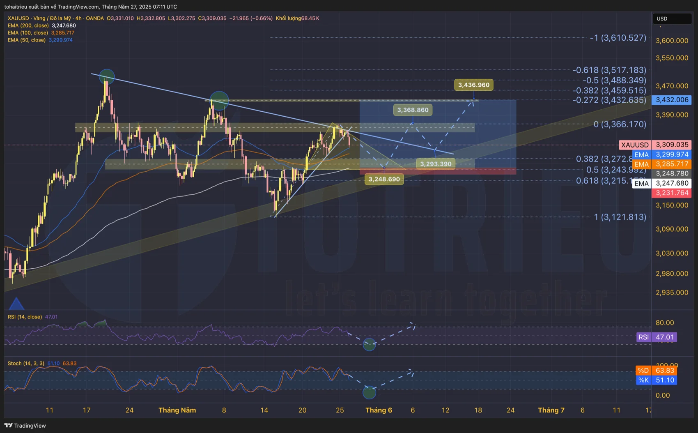The image size is (698, 433).
Task: Open the RSI (14, close) indicator legend
Action: click(25, 317)
